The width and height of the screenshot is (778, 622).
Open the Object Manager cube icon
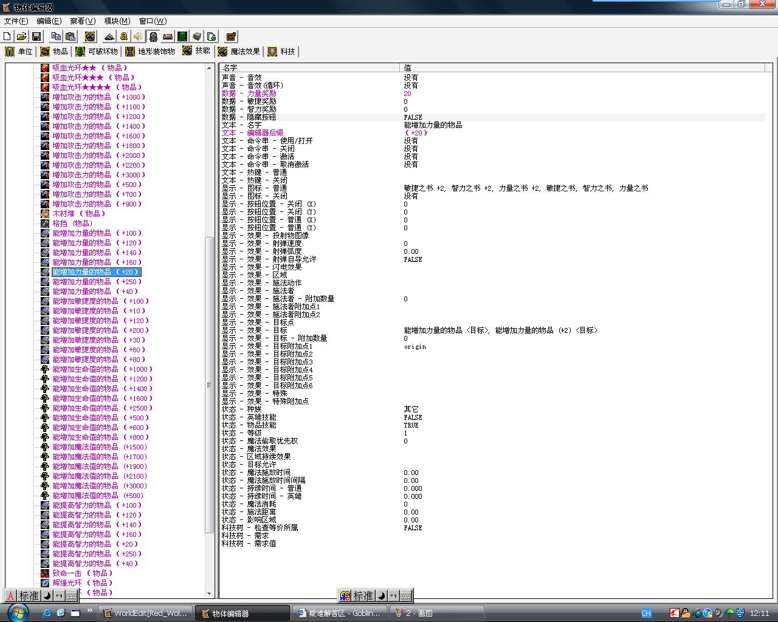point(197,36)
